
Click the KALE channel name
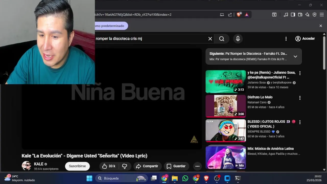39,164
